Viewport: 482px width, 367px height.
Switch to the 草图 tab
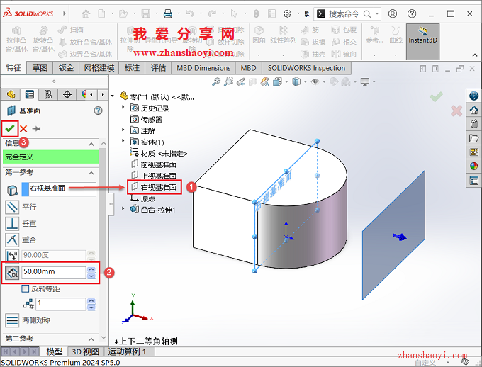coord(40,68)
